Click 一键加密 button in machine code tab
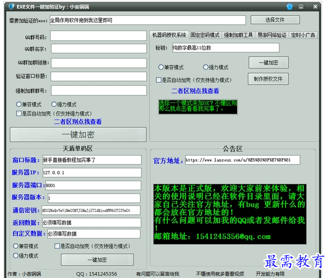 (x=269, y=62)
